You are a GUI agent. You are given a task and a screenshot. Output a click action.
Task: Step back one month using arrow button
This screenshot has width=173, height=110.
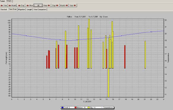pyautogui.click(x=12, y=5)
